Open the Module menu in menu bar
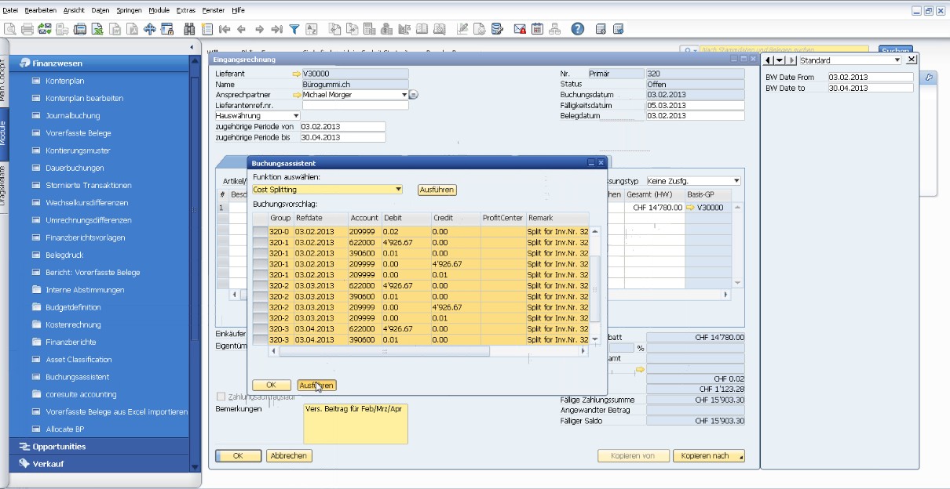This screenshot has width=950, height=489. coord(159,11)
